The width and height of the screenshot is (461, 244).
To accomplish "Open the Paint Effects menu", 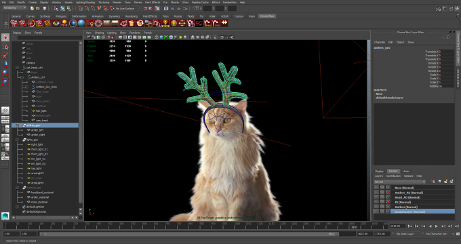I will click(153, 2).
